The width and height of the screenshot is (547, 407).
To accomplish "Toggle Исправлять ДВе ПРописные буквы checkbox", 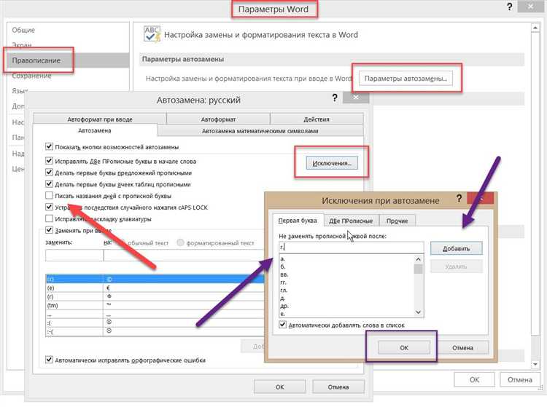I will [x=49, y=161].
